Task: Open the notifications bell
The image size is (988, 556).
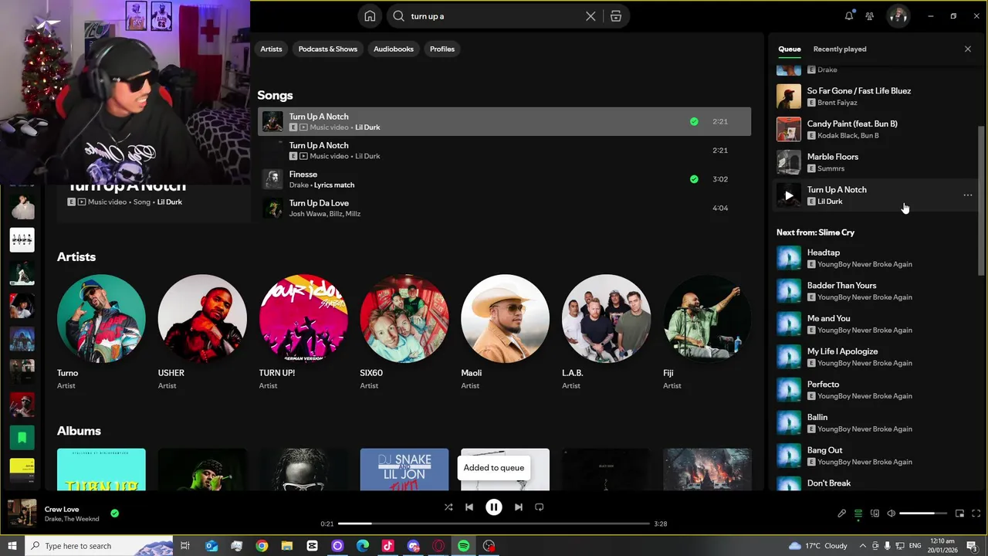Action: tap(849, 16)
